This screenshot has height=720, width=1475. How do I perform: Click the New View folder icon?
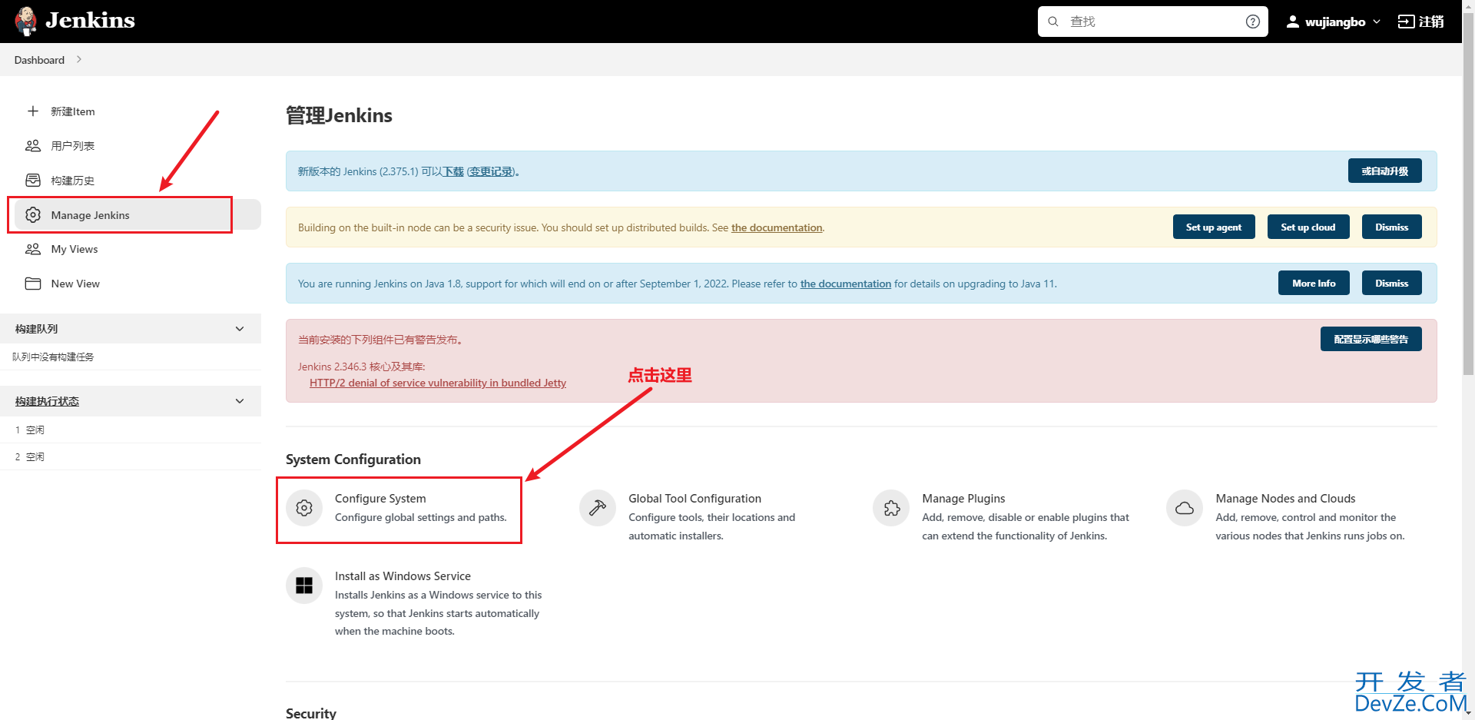click(33, 284)
